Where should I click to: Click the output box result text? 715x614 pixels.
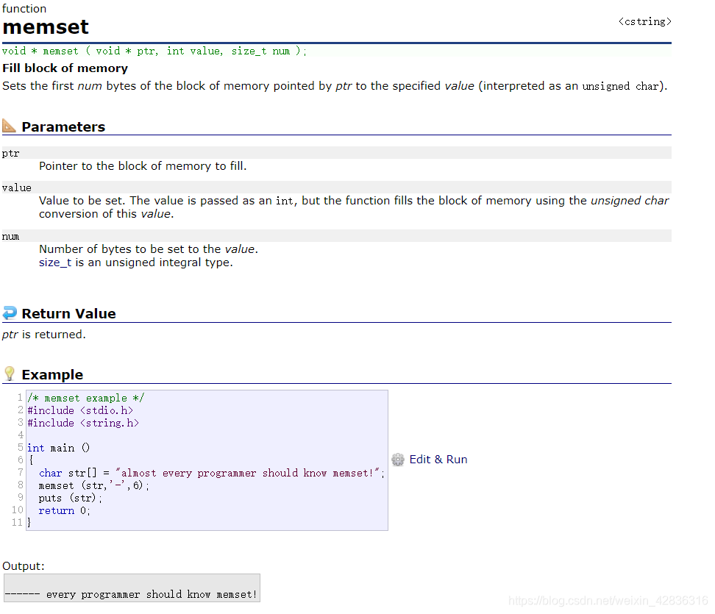tap(132, 594)
